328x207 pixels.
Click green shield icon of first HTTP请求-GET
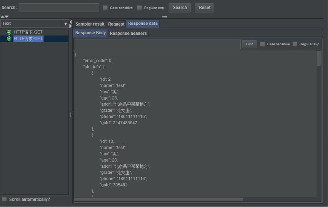(x=9, y=32)
